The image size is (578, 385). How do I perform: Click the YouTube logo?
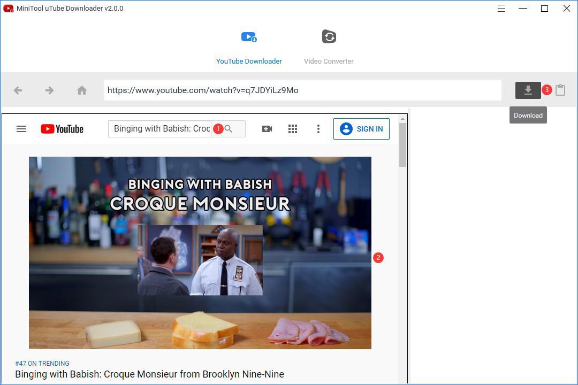click(x=62, y=128)
